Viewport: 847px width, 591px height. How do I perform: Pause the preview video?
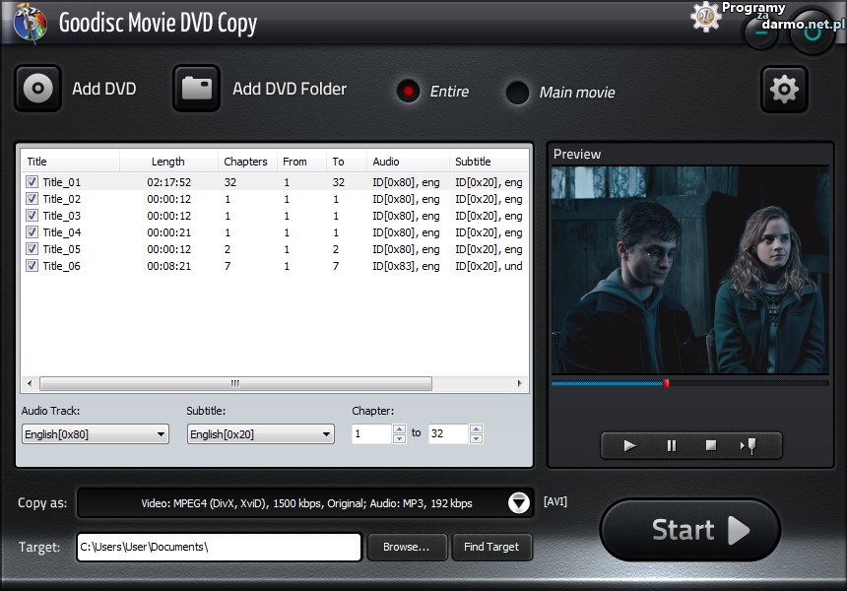click(x=672, y=445)
